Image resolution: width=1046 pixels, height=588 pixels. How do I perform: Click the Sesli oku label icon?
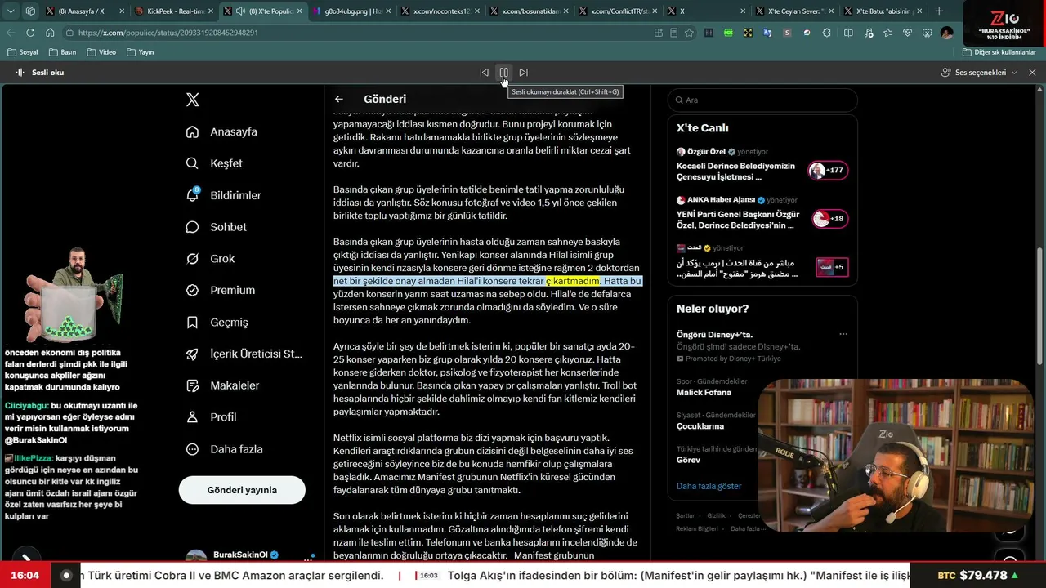coord(20,72)
